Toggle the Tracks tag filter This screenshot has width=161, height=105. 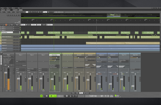(28, 25)
